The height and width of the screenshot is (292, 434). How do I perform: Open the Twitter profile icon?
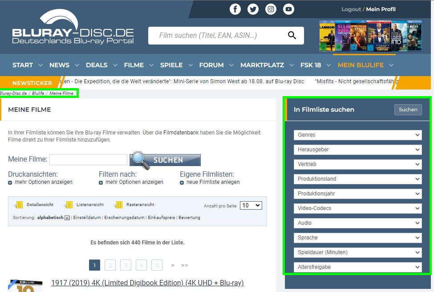253,9
